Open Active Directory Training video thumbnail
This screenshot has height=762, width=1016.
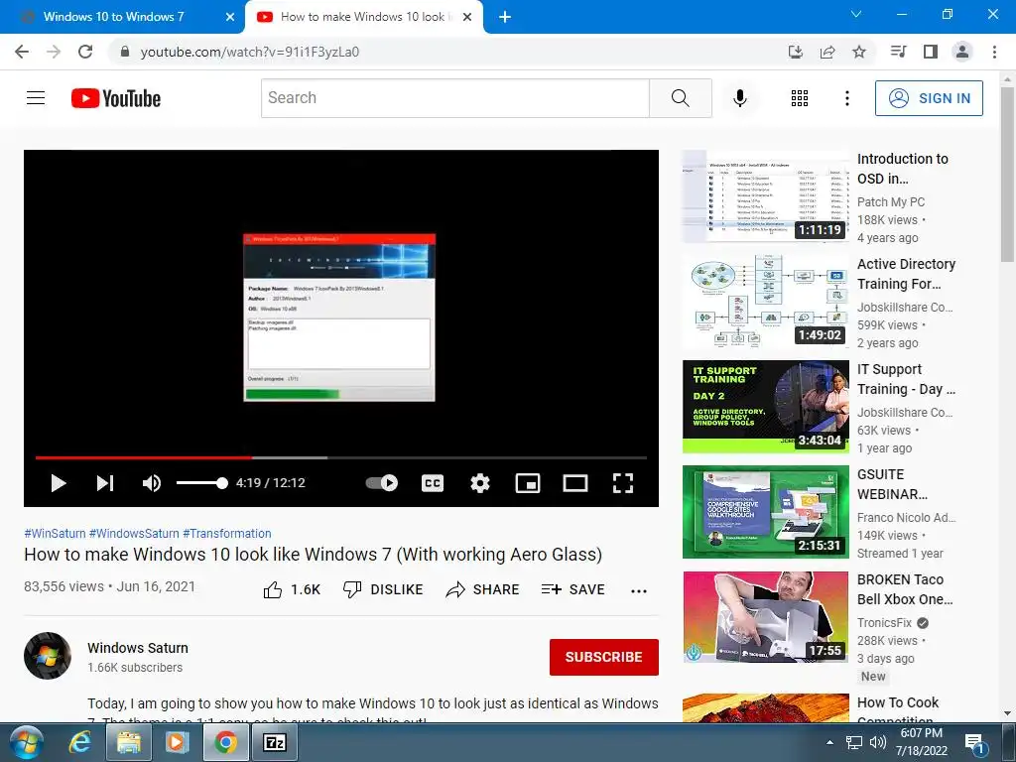pyautogui.click(x=766, y=302)
